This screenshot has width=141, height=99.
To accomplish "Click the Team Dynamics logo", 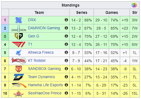I will [19, 77].
